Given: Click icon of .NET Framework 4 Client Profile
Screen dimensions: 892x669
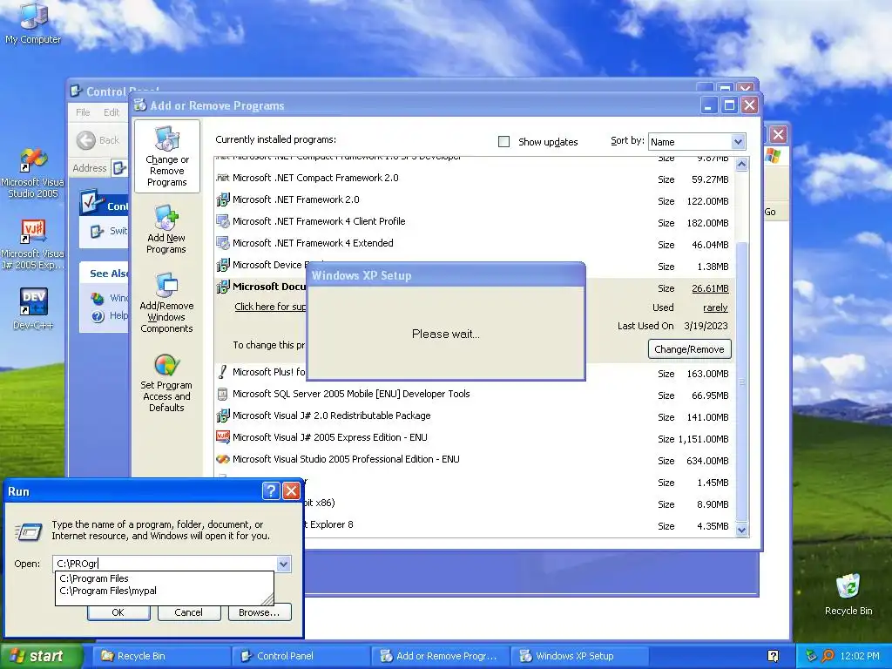Looking at the screenshot, I should coord(222,221).
